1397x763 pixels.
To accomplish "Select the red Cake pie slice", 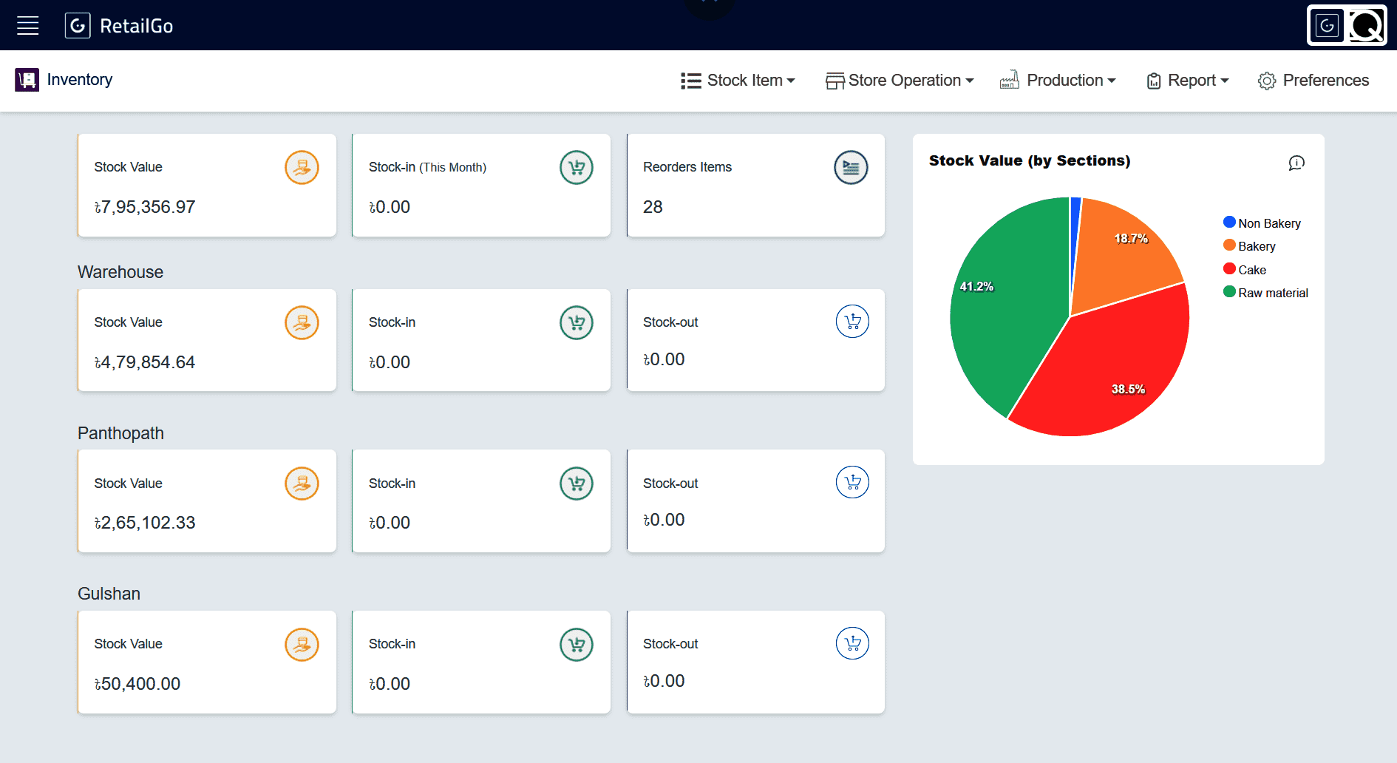I will [x=1101, y=370].
